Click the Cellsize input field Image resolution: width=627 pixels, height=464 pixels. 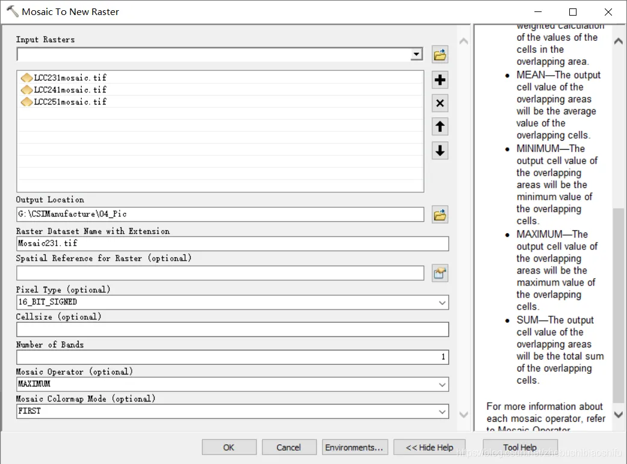232,329
